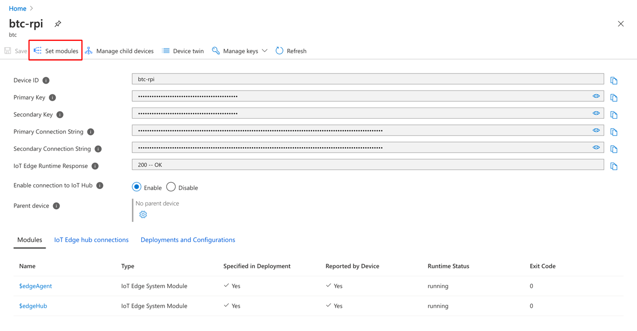637x331 pixels.
Task: Click the Exit Code column header
Action: pyautogui.click(x=543, y=266)
